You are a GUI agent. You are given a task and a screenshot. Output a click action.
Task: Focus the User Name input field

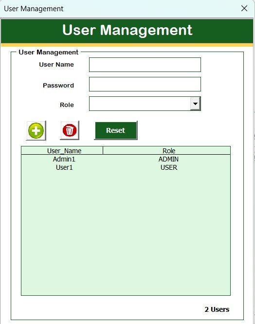pyautogui.click(x=145, y=65)
